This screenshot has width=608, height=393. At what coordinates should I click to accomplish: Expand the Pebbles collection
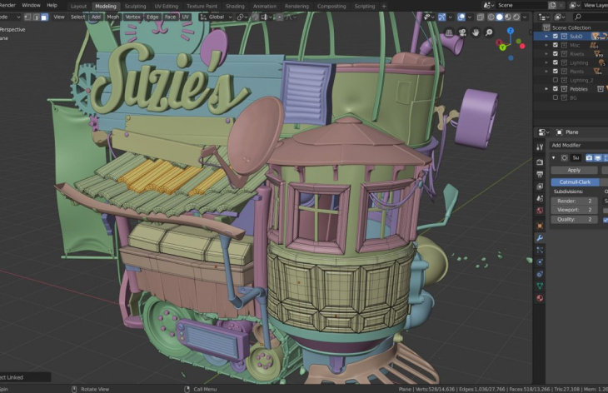tap(546, 89)
